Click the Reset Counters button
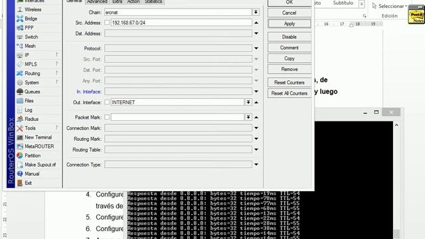425x239 pixels. 290,82
